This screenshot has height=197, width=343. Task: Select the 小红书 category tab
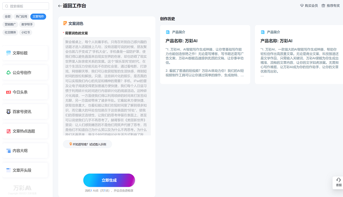pyautogui.click(x=26, y=32)
